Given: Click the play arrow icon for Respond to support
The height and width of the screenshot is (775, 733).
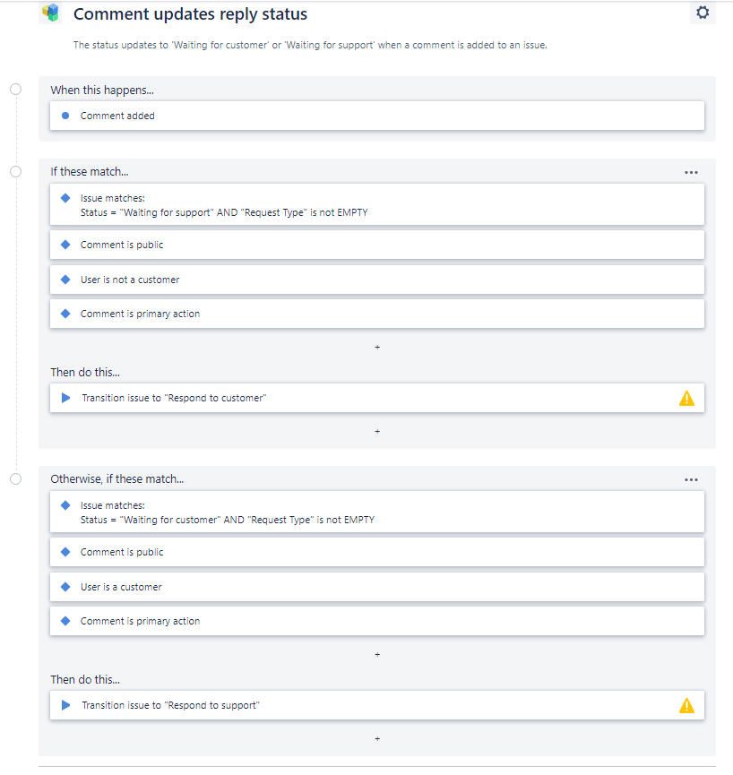Looking at the screenshot, I should point(65,705).
